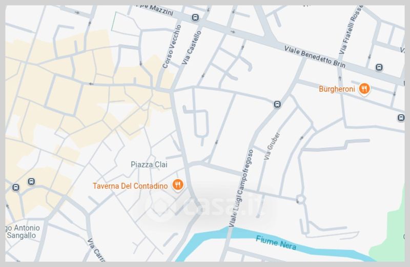Select the Fiume Nera river label
The image size is (410, 267).
coord(276,243)
